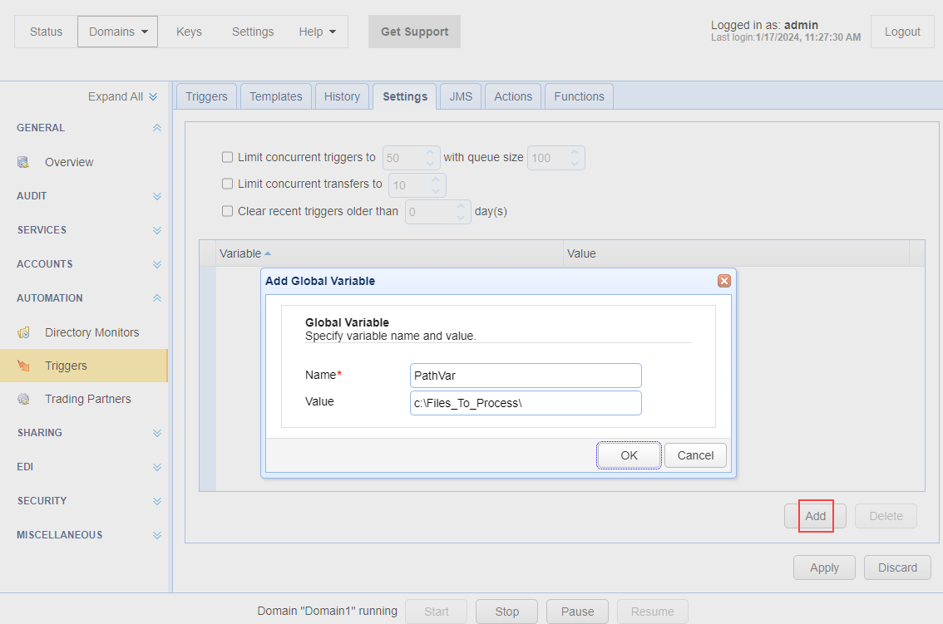
Task: Click the Trading Partners gear icon
Action: 23,399
